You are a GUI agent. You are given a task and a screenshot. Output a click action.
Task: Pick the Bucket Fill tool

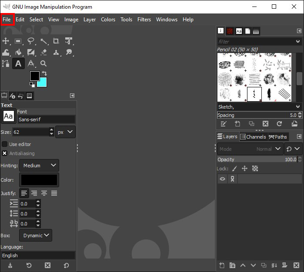[18, 53]
